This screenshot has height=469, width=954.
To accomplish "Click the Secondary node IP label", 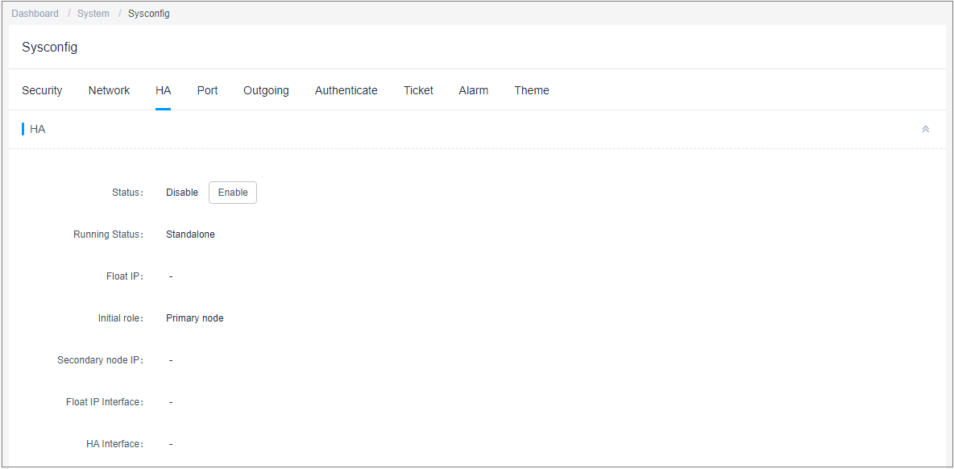I will [101, 360].
